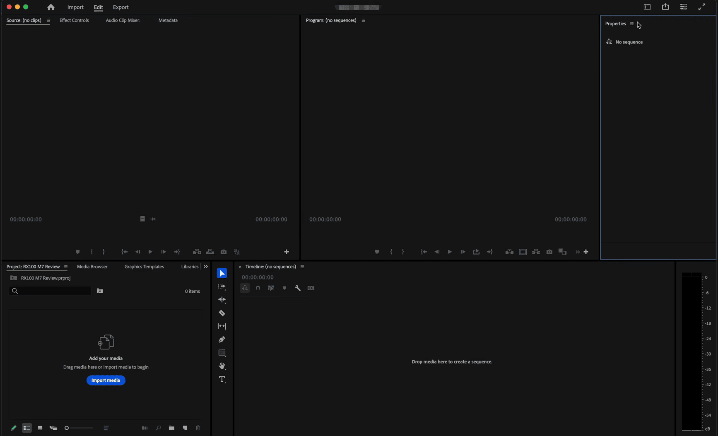
Task: Select the Track Select Forward tool
Action: click(x=222, y=287)
